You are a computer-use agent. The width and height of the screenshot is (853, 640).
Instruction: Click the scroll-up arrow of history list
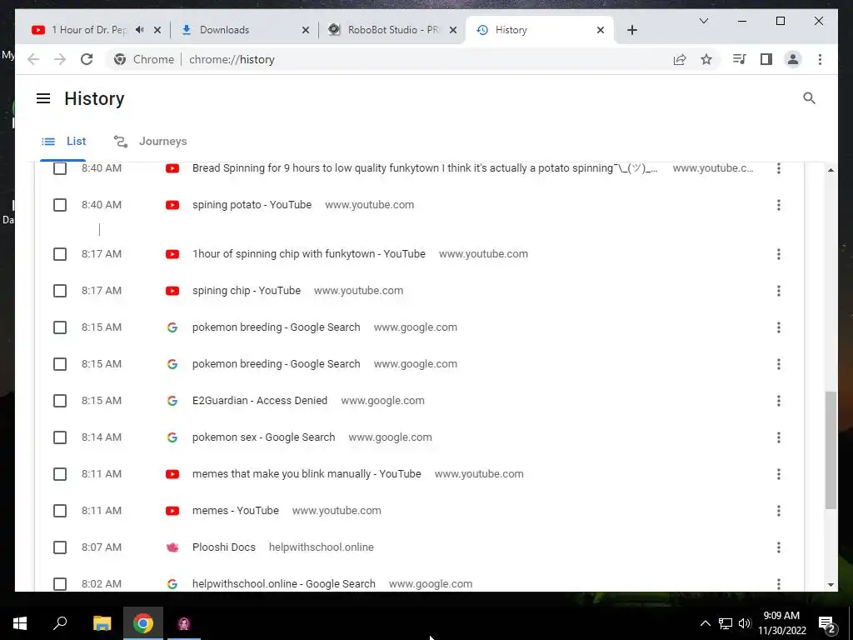(831, 170)
